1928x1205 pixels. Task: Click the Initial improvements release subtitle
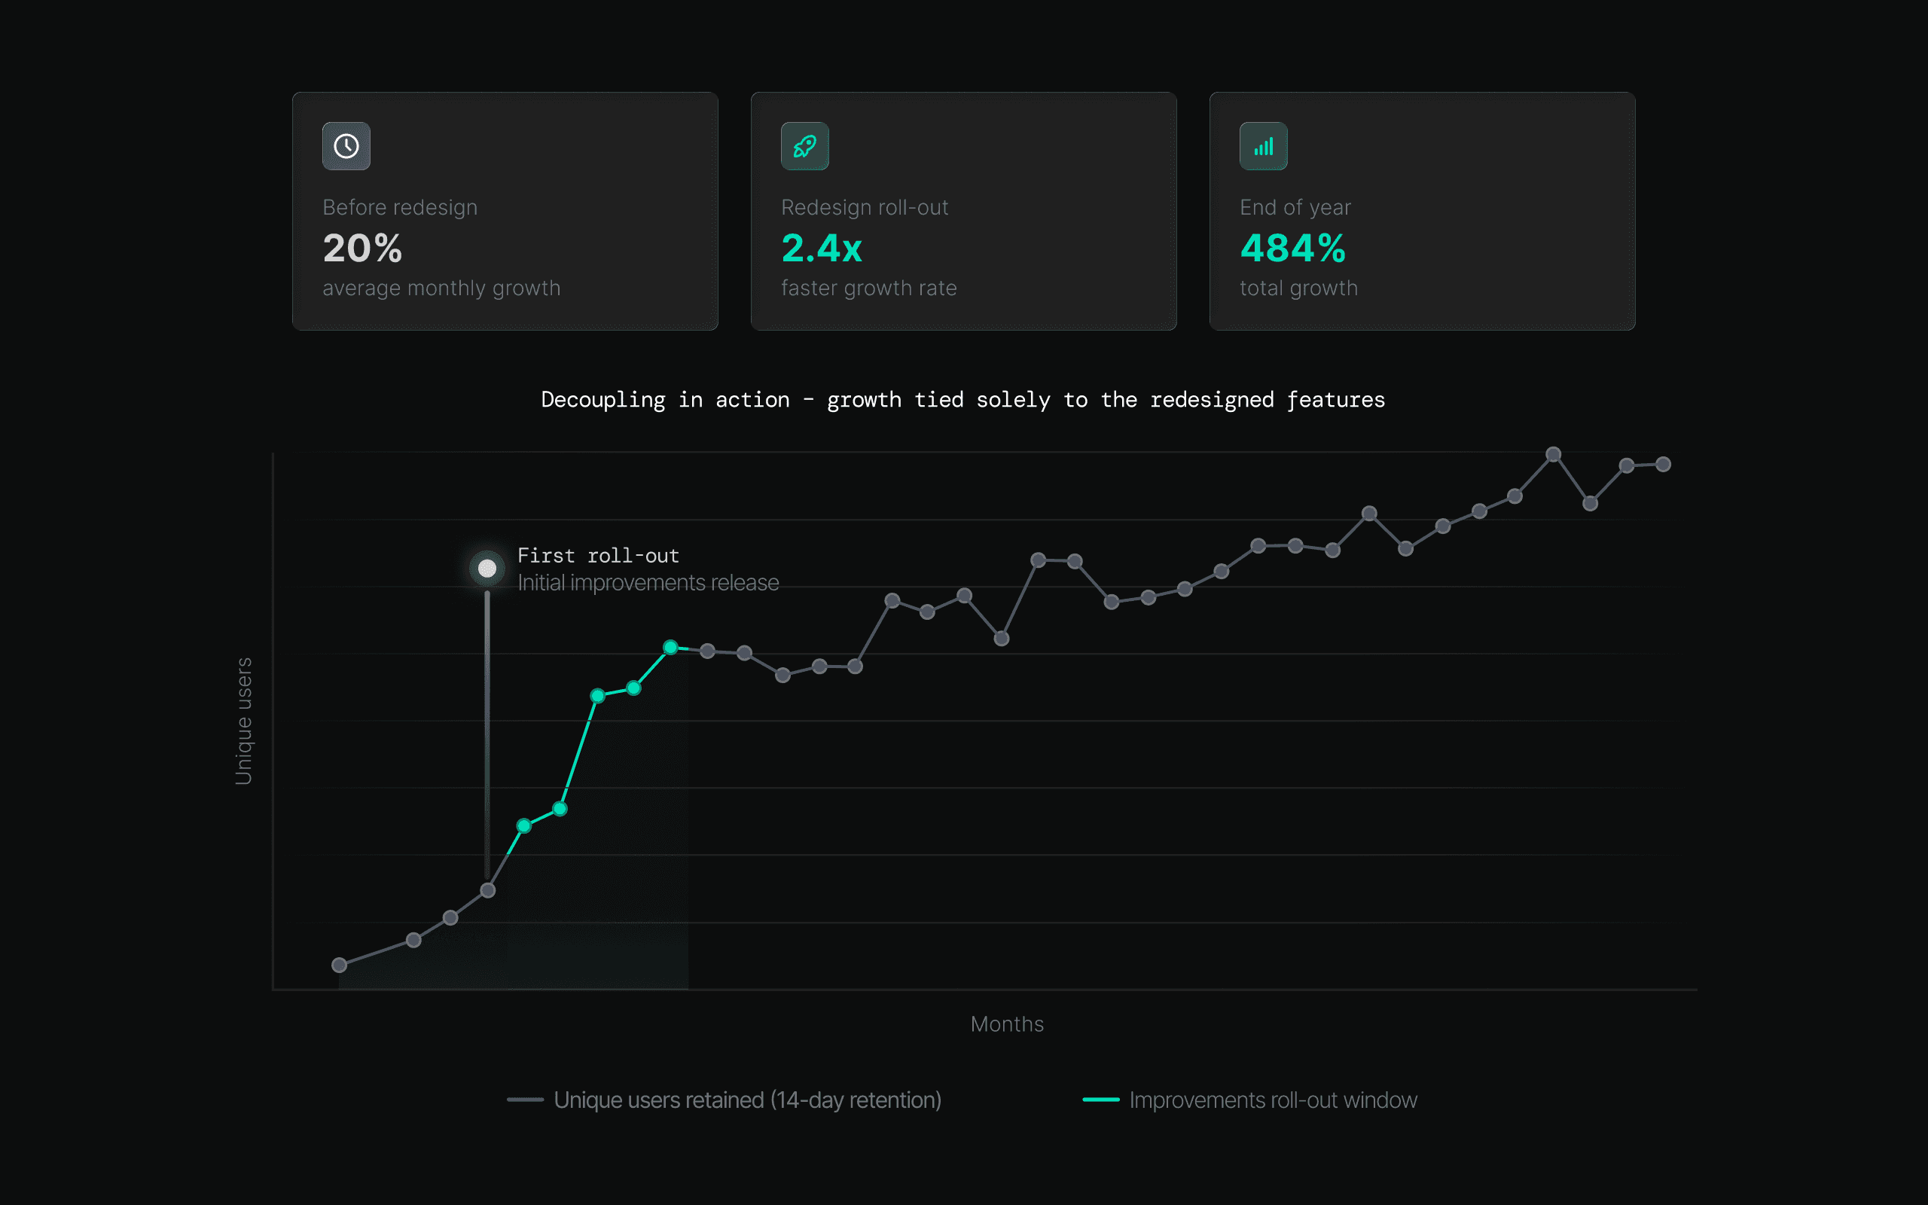click(x=648, y=583)
